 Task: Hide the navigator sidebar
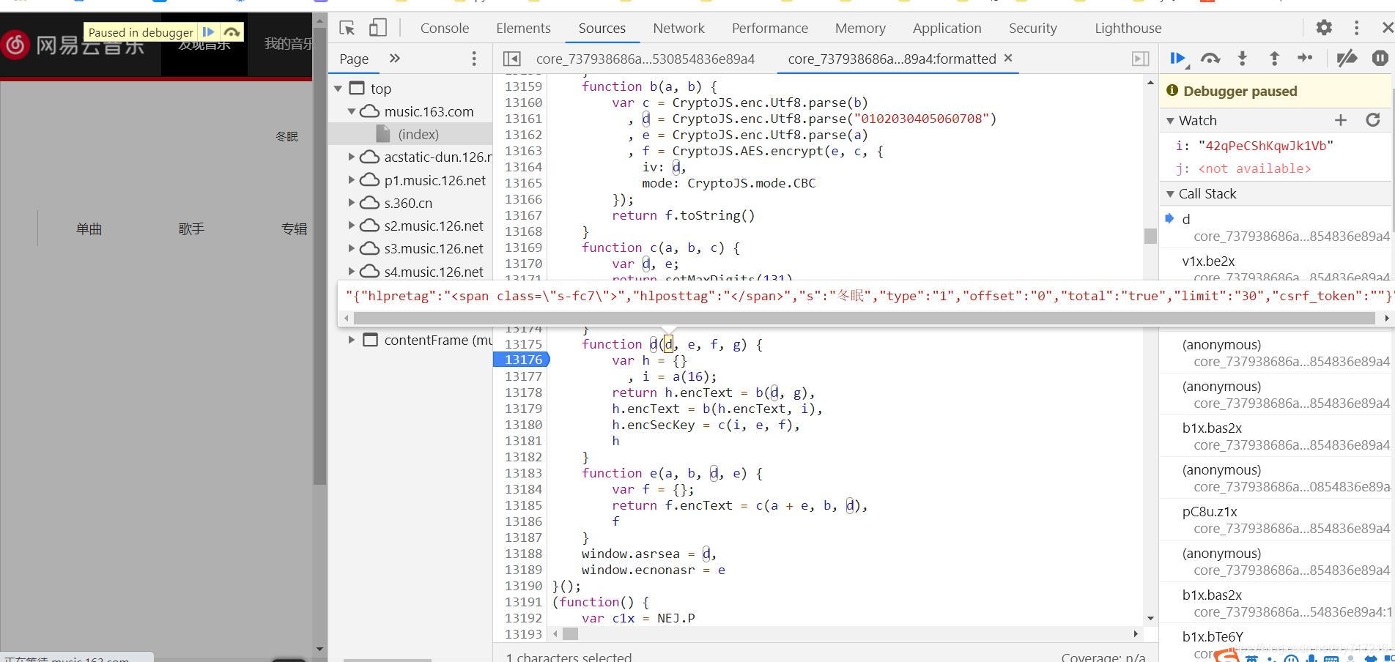tap(512, 59)
